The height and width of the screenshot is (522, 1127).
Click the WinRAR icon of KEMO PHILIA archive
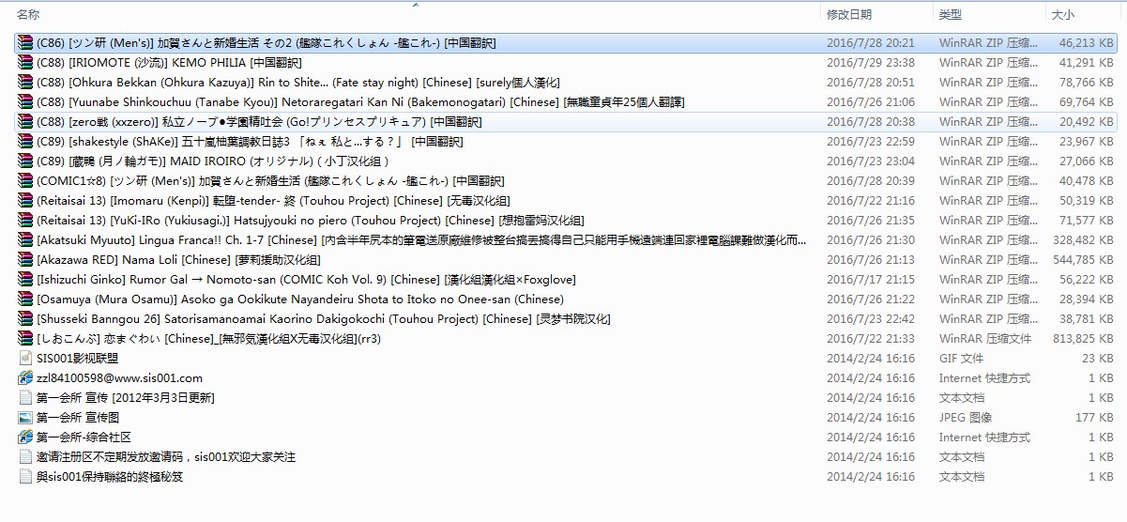25,63
